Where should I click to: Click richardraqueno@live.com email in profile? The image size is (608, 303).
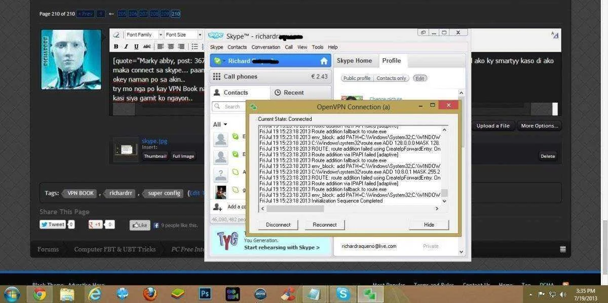click(x=369, y=246)
